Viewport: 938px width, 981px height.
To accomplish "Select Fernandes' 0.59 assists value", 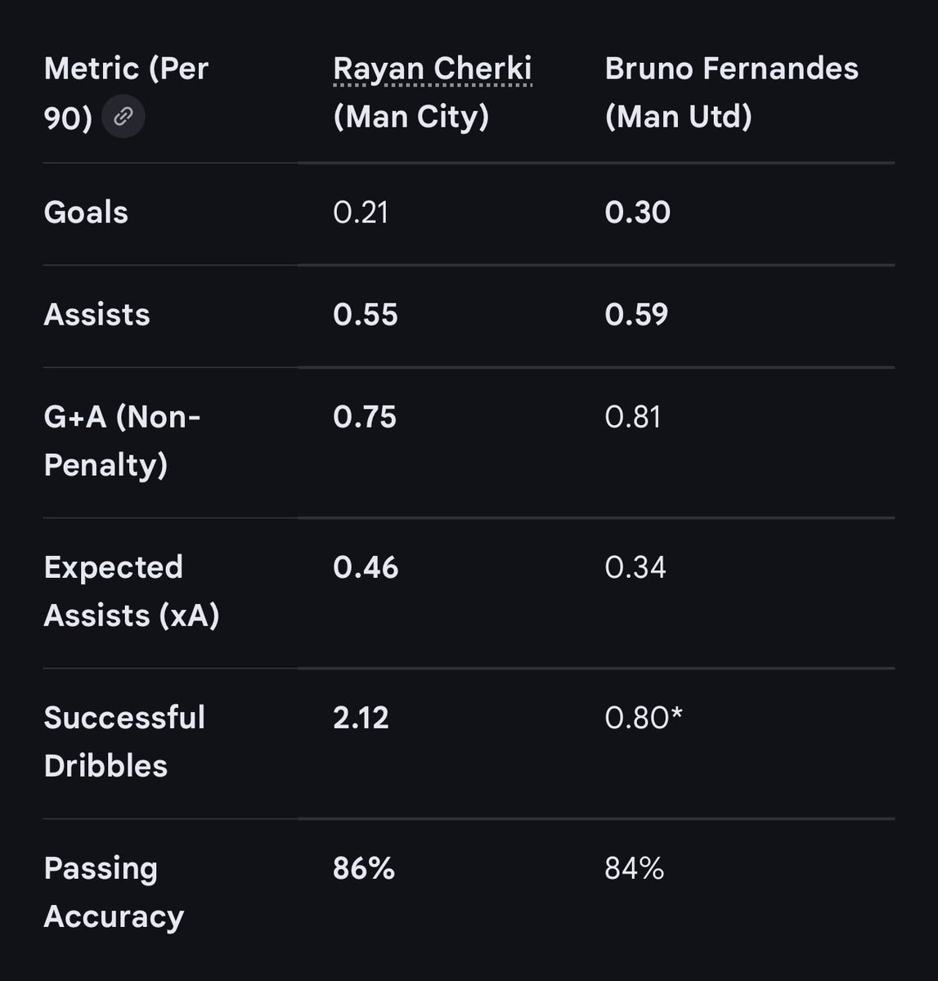I will [636, 315].
